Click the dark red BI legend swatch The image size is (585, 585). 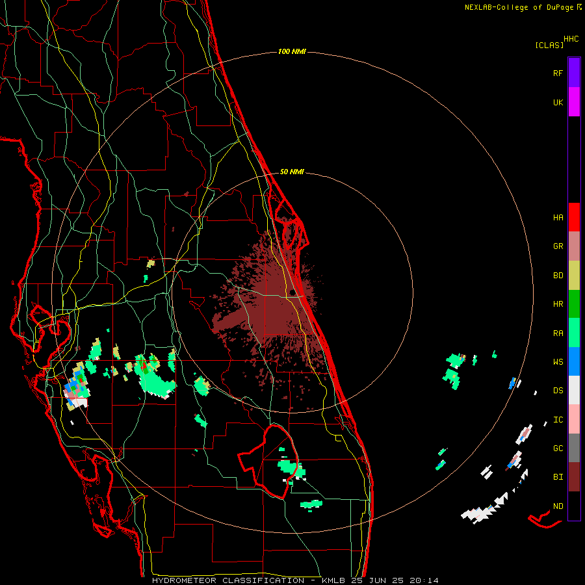click(x=574, y=477)
